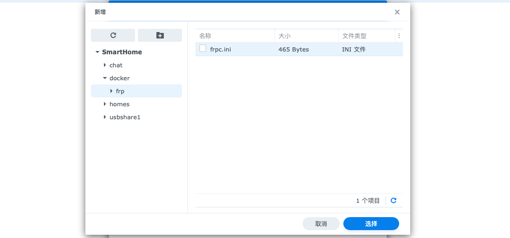Select the homes folder in tree
510x238 pixels.
click(119, 104)
